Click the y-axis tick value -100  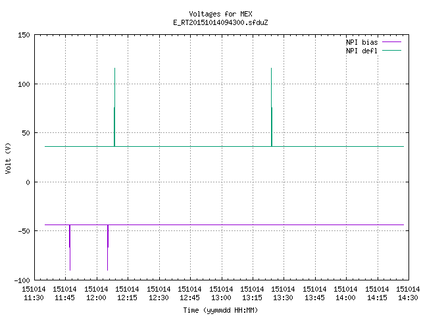point(22,280)
